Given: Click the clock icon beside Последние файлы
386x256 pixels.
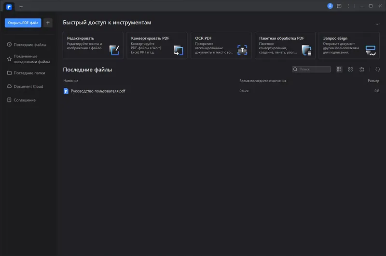Looking at the screenshot, I should click(9, 44).
